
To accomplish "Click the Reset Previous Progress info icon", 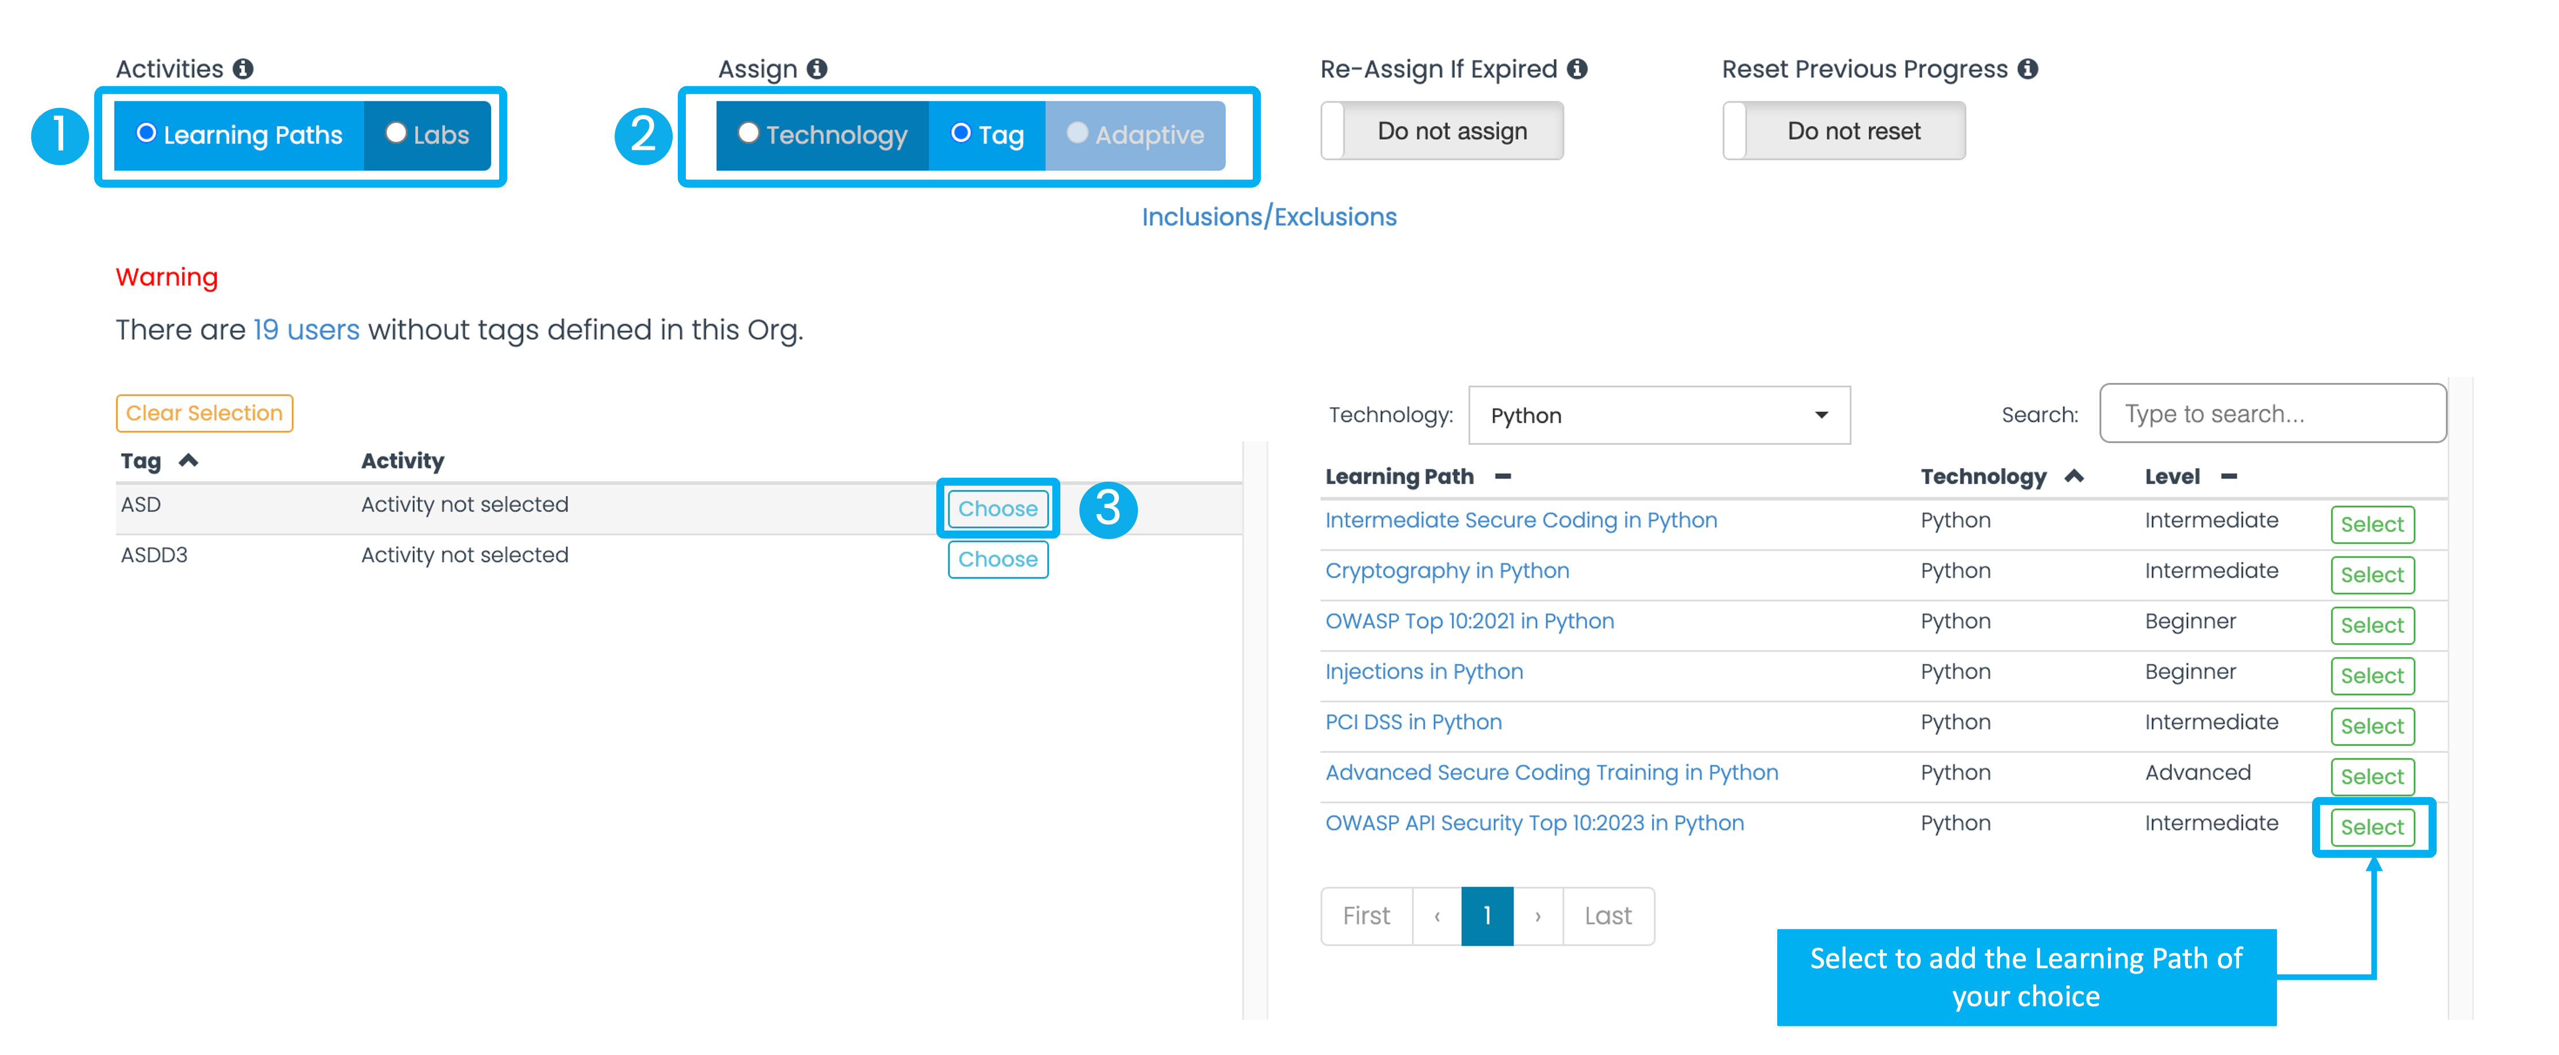I will [x=2028, y=68].
